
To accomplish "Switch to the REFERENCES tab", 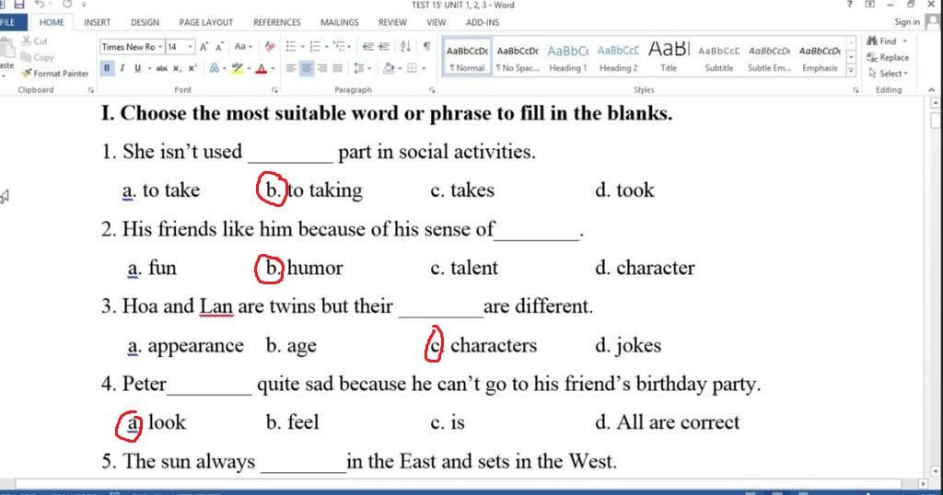I will pyautogui.click(x=276, y=22).
